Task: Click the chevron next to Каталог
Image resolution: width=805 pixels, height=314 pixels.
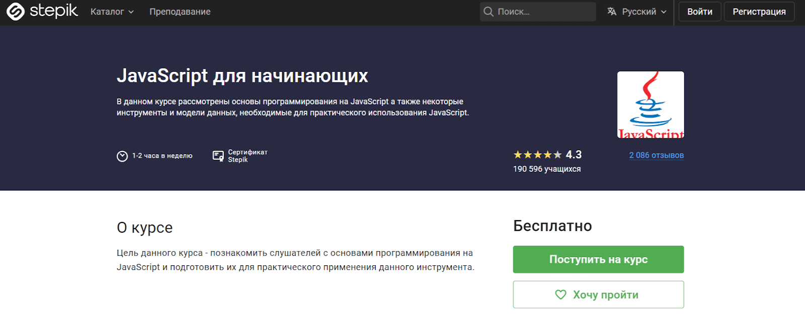Action: pyautogui.click(x=131, y=12)
